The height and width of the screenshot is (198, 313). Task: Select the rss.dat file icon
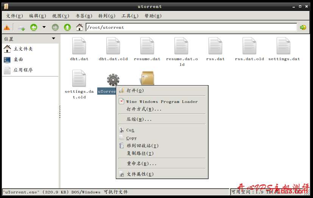(x=215, y=46)
